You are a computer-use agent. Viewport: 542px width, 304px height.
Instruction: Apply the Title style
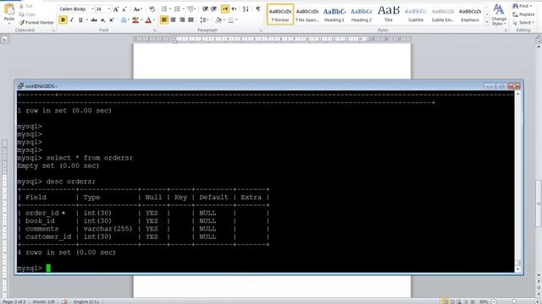pos(389,14)
